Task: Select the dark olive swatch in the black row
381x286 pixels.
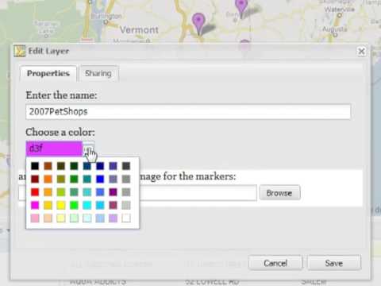Action: tap(61, 166)
